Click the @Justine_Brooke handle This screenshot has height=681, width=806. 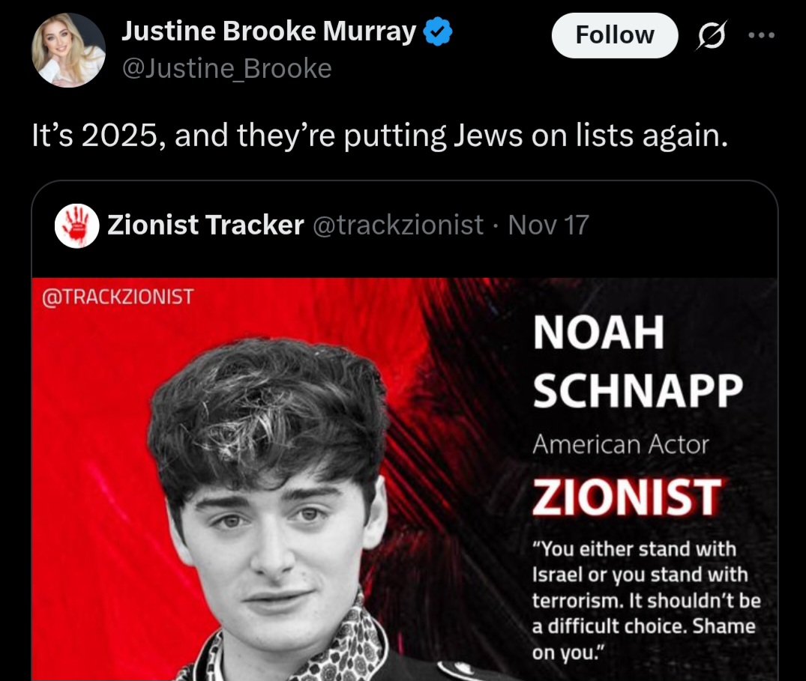(226, 69)
